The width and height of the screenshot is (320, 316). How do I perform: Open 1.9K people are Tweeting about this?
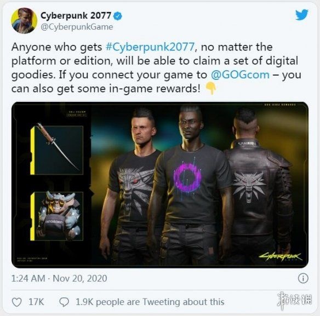point(150,302)
